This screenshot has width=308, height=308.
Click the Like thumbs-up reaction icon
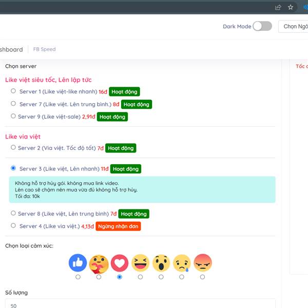click(78, 263)
